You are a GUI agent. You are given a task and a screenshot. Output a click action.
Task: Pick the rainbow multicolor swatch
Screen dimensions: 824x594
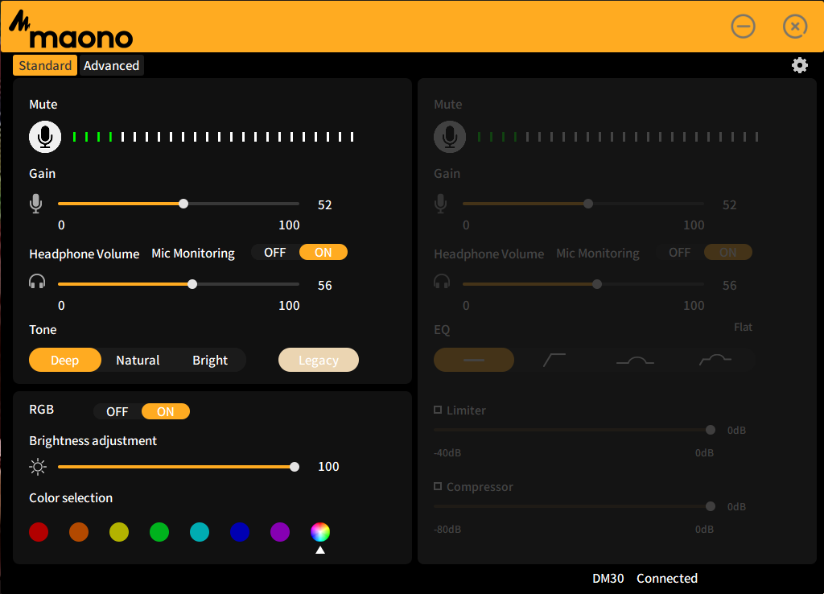(x=320, y=532)
